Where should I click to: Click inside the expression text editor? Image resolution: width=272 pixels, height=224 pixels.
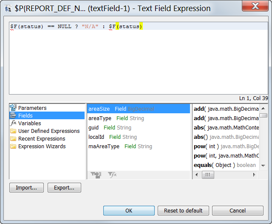coord(138,60)
